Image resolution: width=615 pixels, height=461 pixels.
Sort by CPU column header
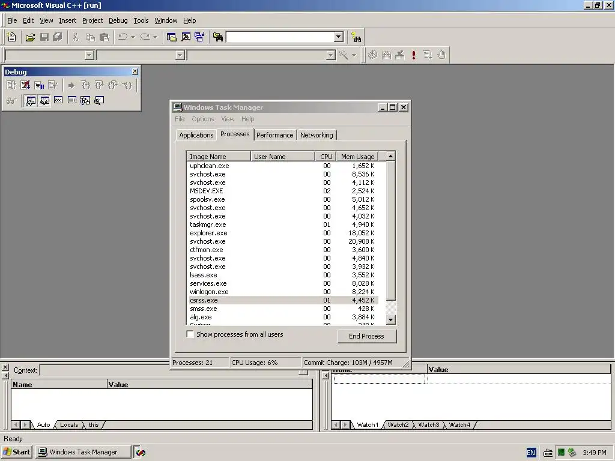(326, 157)
